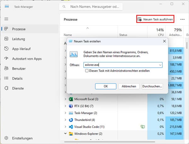The width and height of the screenshot is (189, 144).
Task: Click the Neuen Task erstellen dialog icon
Action: point(71,41)
